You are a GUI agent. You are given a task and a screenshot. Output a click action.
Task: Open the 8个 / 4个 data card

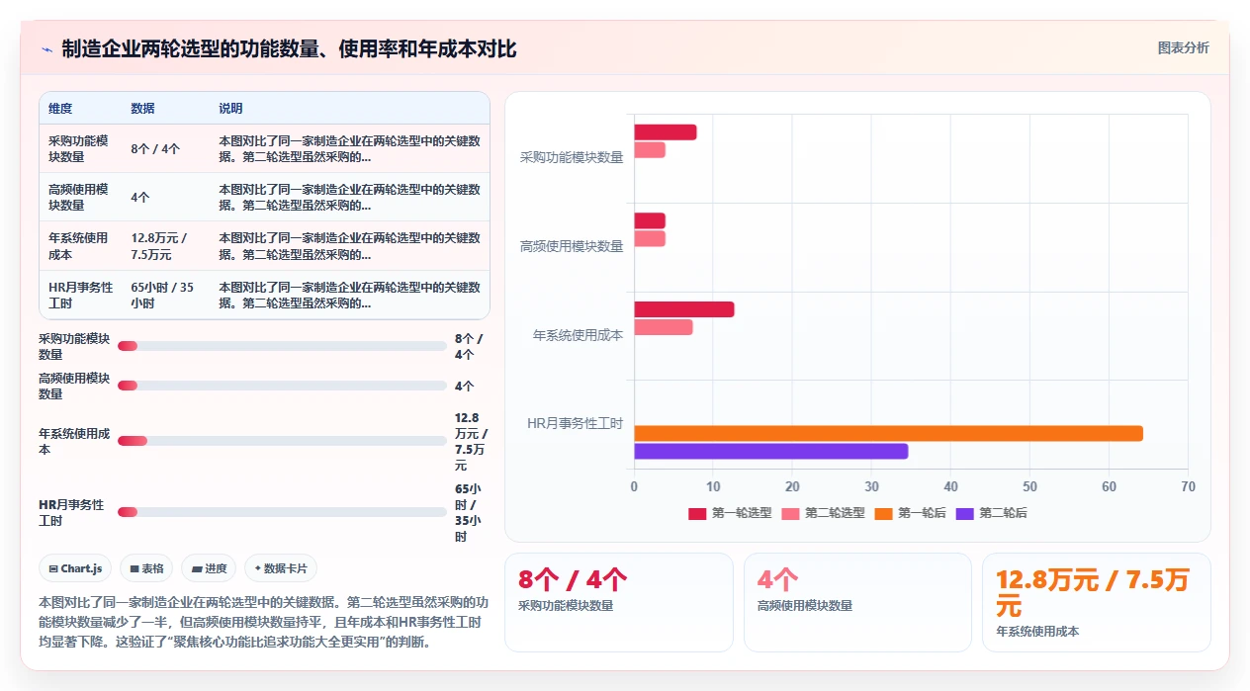(619, 602)
